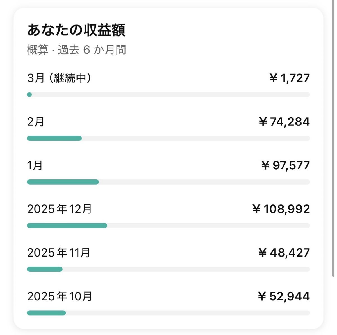Screen dimensions: 337x335
Task: Click the 2025年12月 green progress bar
Action: (67, 226)
